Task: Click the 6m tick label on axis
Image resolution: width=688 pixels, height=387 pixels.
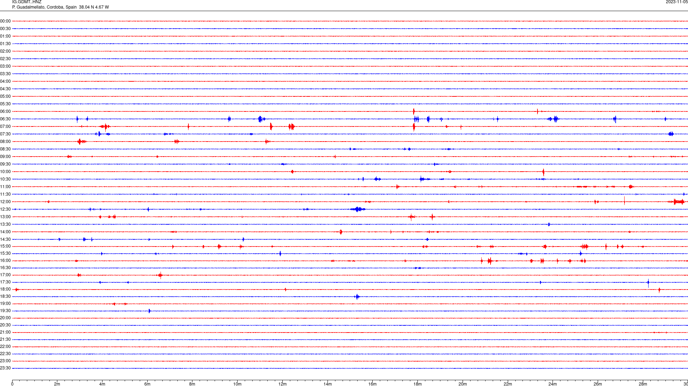Action: tap(147, 384)
